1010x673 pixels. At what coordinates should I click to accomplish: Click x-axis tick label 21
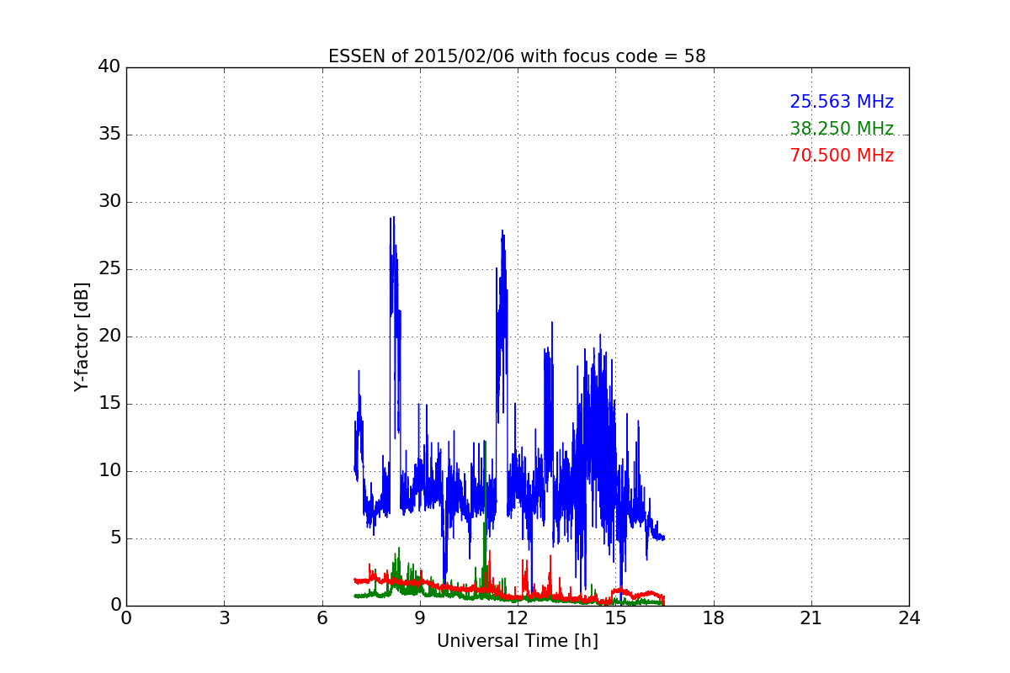click(x=811, y=618)
